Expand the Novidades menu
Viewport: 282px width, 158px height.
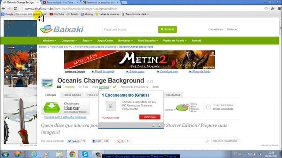pyautogui.click(x=125, y=41)
